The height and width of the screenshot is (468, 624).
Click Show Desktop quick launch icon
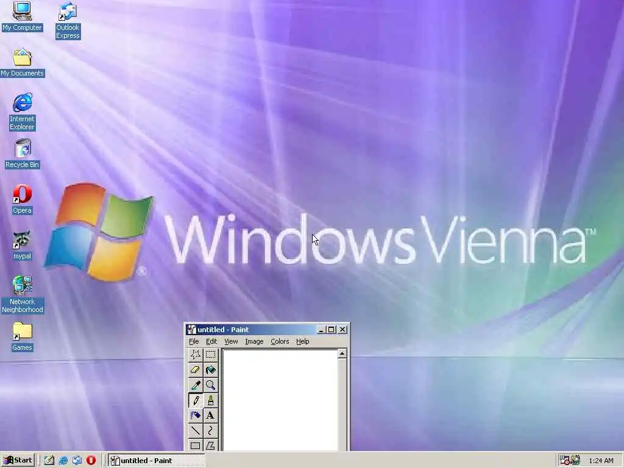tap(49, 461)
